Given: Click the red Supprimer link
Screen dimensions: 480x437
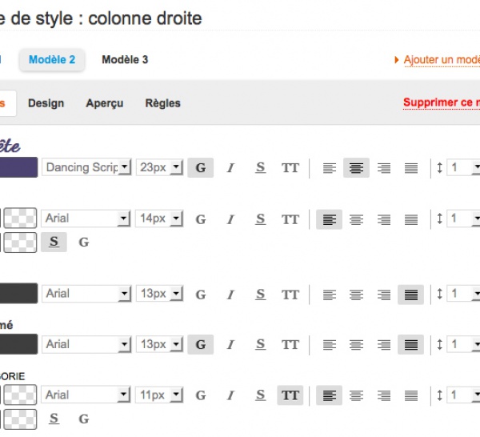Looking at the screenshot, I should pos(441,102).
